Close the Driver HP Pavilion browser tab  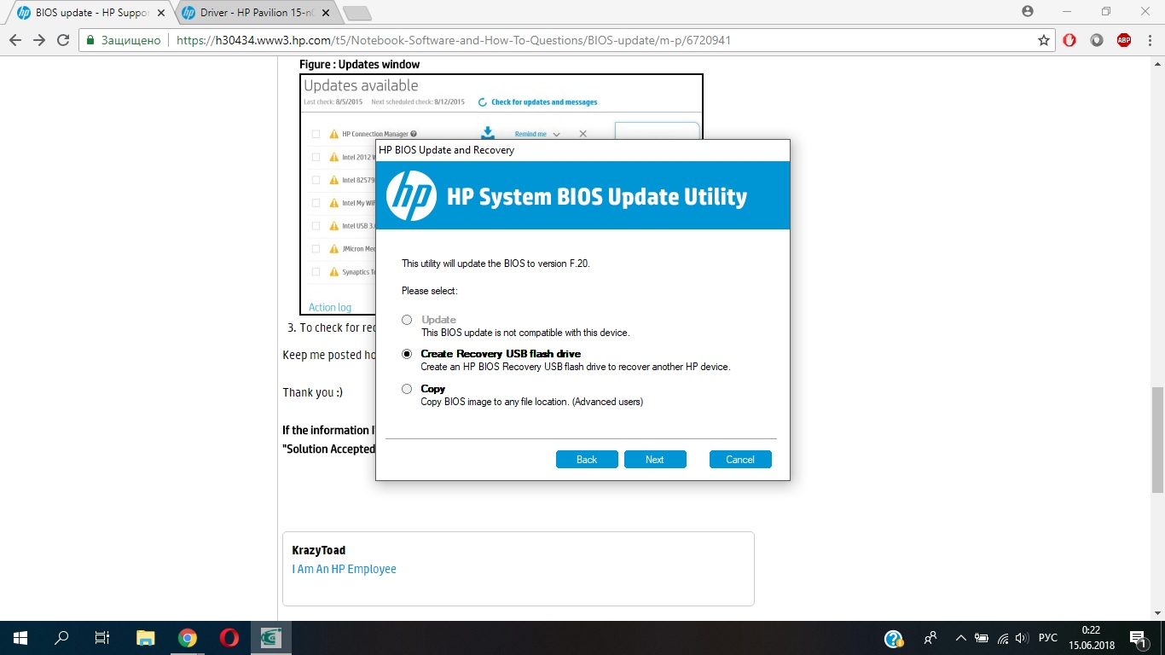point(326,14)
